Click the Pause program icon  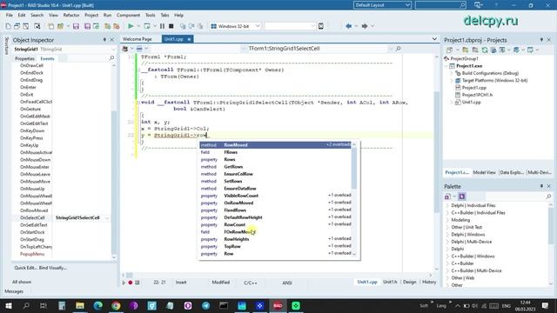click(x=162, y=26)
